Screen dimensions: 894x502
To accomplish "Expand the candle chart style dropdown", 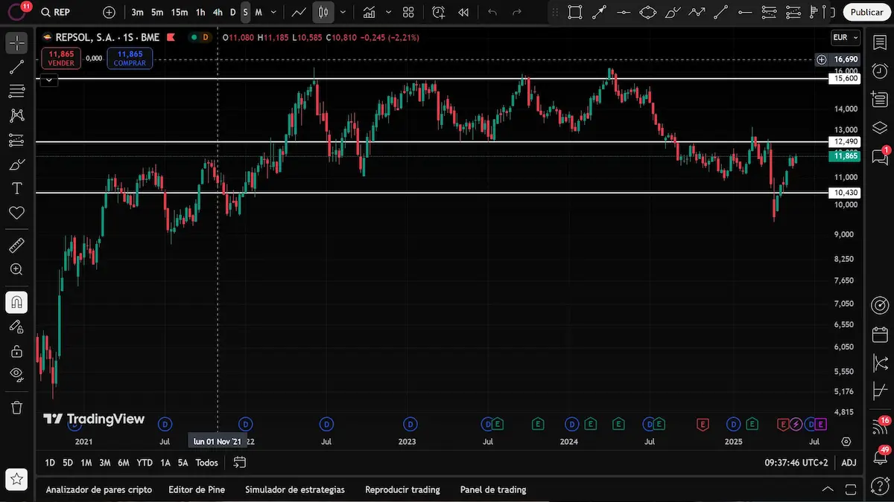I will [342, 12].
